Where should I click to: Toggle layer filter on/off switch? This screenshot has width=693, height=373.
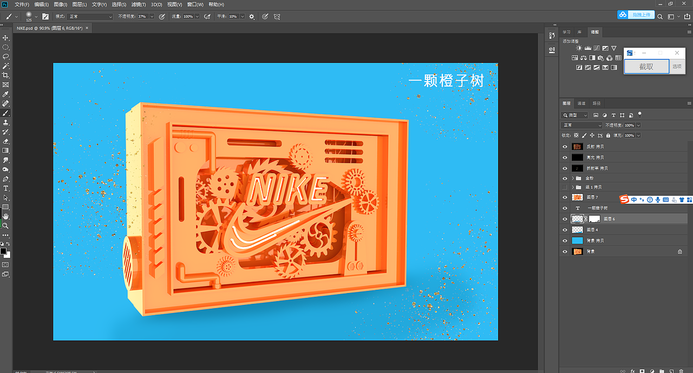(640, 115)
